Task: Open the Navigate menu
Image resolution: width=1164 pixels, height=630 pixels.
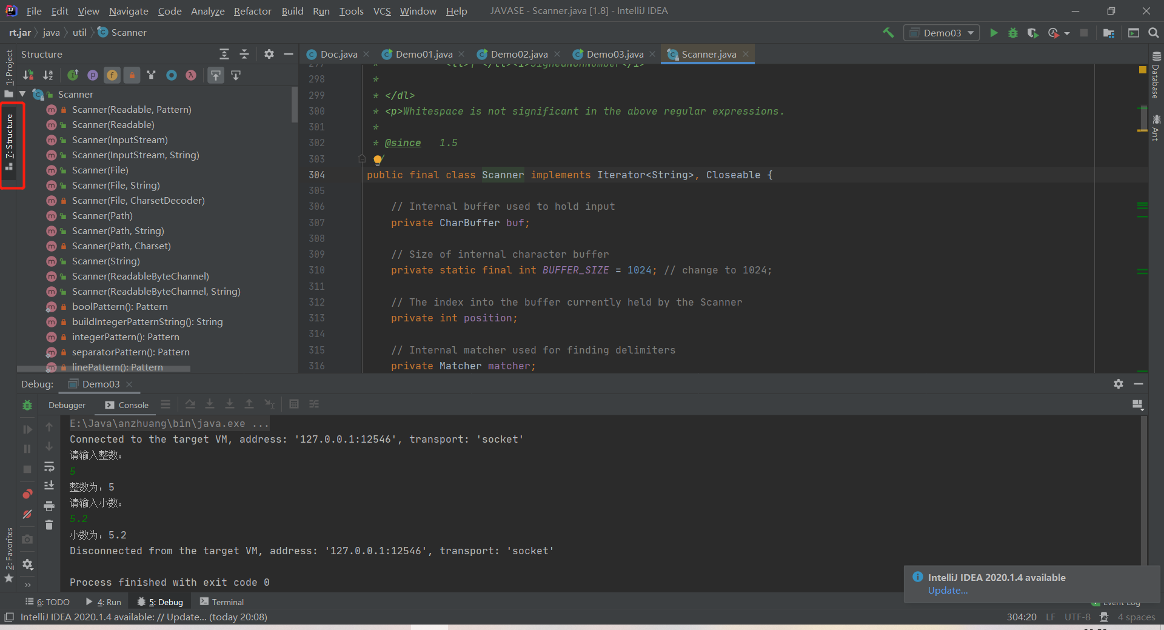Action: click(129, 11)
